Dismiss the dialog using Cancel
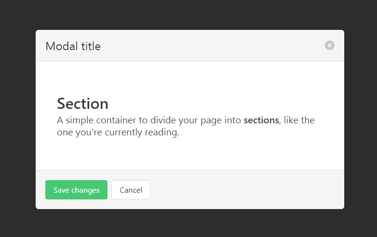Viewport: 377px width, 237px height. pyautogui.click(x=131, y=190)
